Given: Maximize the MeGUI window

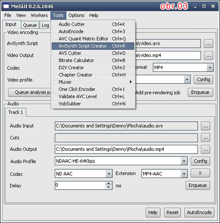Looking at the screenshot, I should click(204, 6).
